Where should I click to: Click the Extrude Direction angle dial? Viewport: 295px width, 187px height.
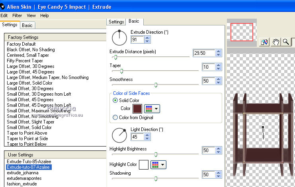coord(119,37)
